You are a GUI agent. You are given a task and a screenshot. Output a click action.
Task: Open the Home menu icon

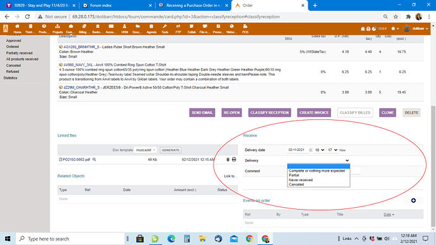coord(17,28)
